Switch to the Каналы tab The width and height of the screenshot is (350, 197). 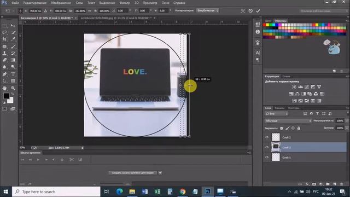coord(279,108)
